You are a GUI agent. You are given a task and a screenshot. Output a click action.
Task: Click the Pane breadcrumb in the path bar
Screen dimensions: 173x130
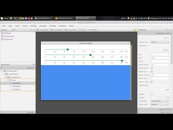(82, 30)
